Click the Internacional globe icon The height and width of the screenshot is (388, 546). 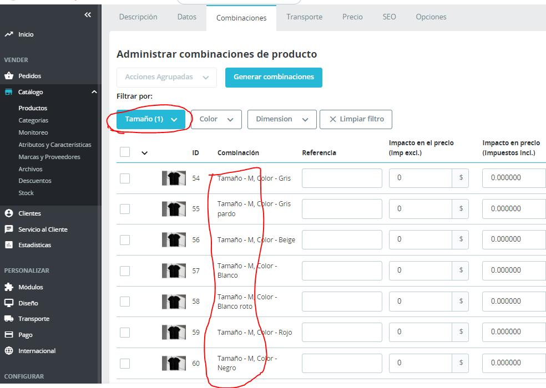tap(9, 350)
